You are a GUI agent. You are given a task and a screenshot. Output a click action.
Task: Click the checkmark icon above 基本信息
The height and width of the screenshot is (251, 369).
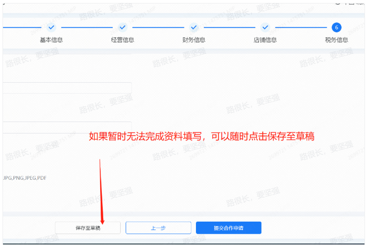(51, 27)
